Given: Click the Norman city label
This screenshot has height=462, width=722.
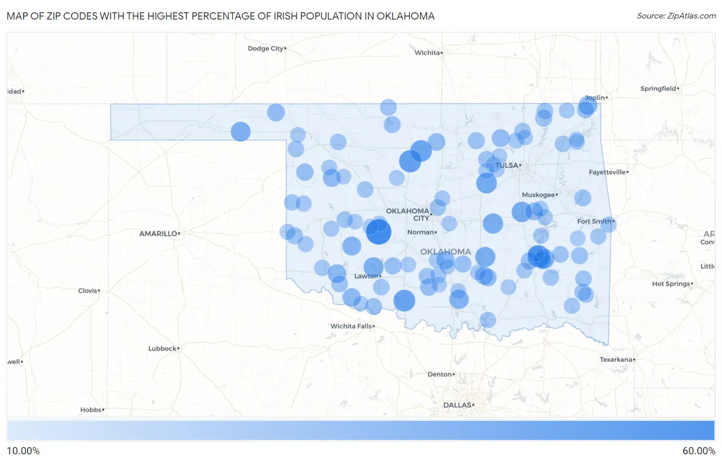Looking at the screenshot, I should coord(421,232).
